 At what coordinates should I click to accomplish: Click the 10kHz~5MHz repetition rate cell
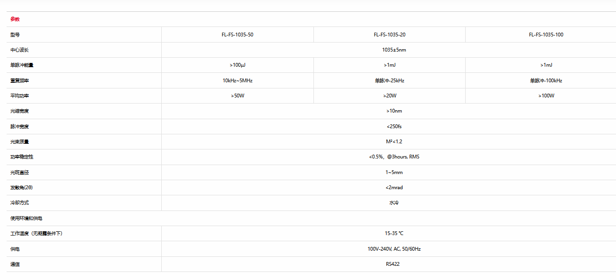click(x=237, y=80)
